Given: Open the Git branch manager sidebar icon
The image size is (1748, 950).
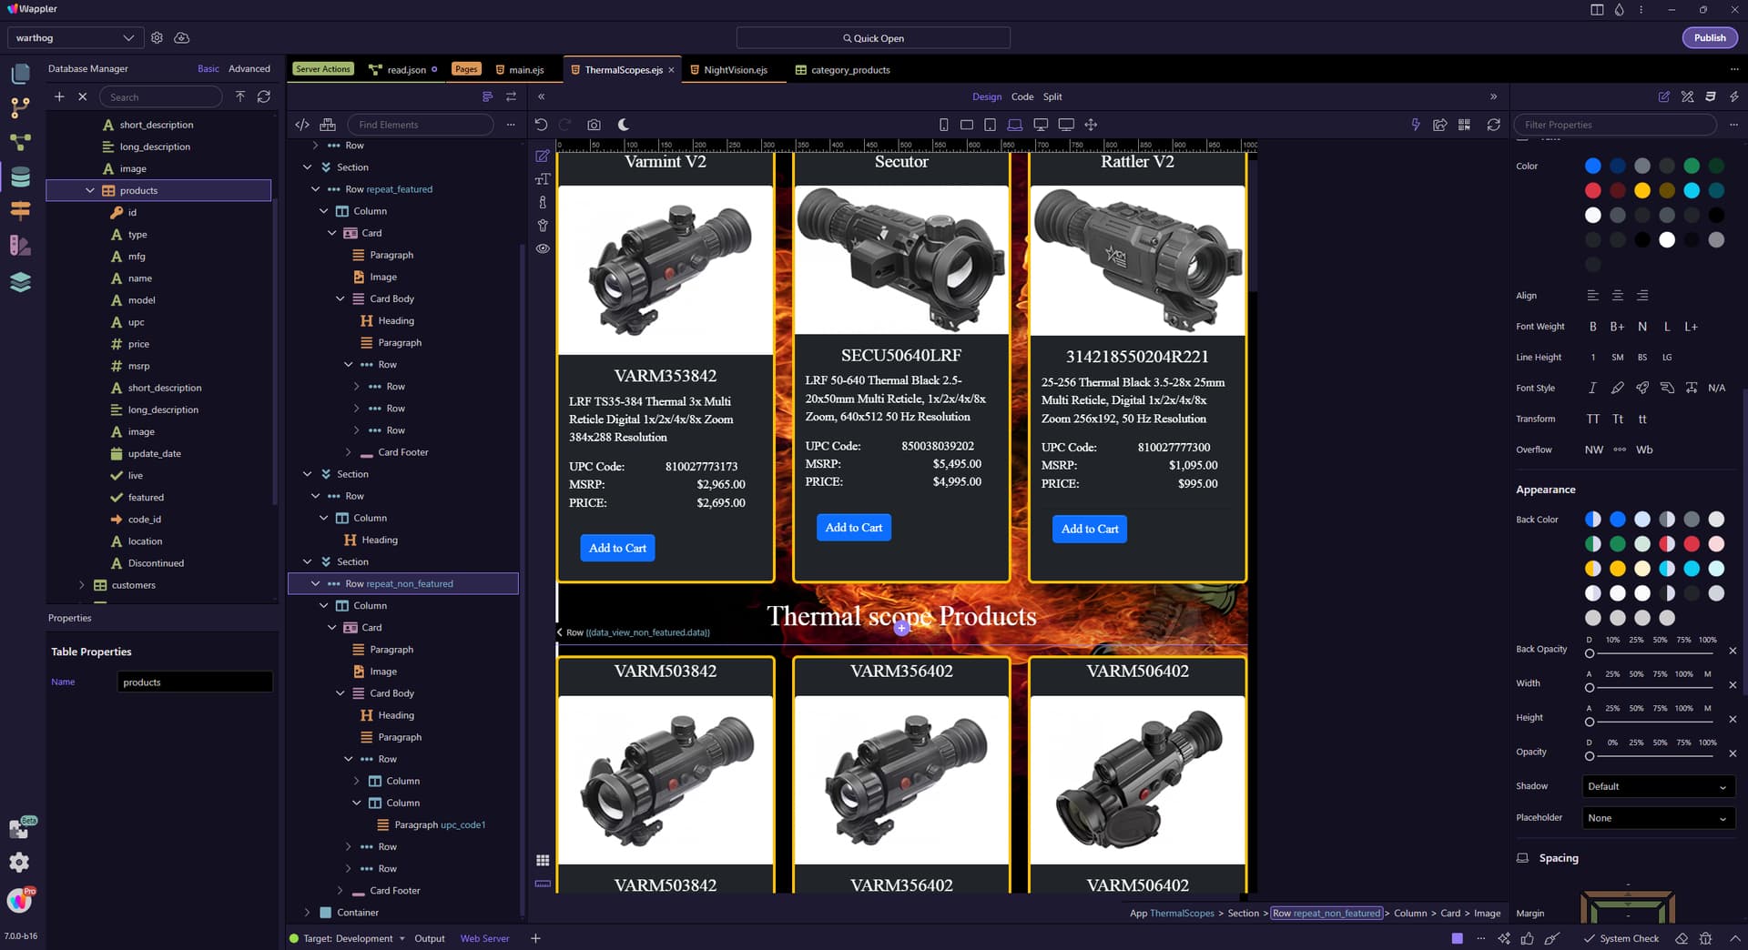Looking at the screenshot, I should [20, 108].
